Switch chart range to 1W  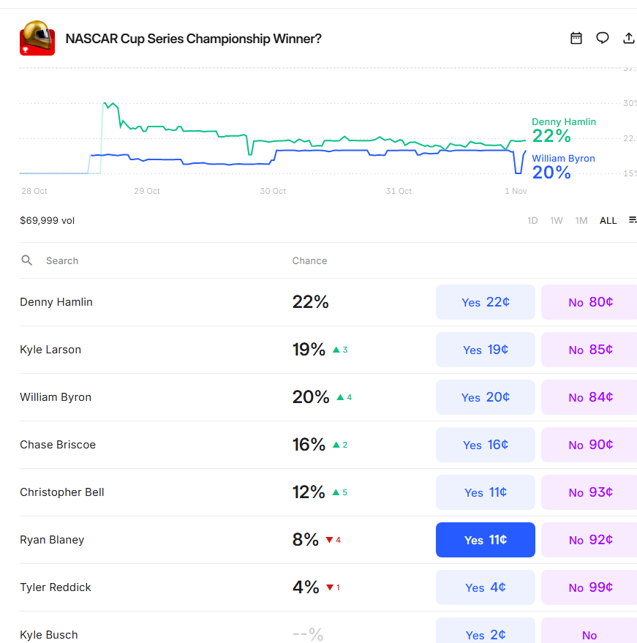[x=557, y=220]
